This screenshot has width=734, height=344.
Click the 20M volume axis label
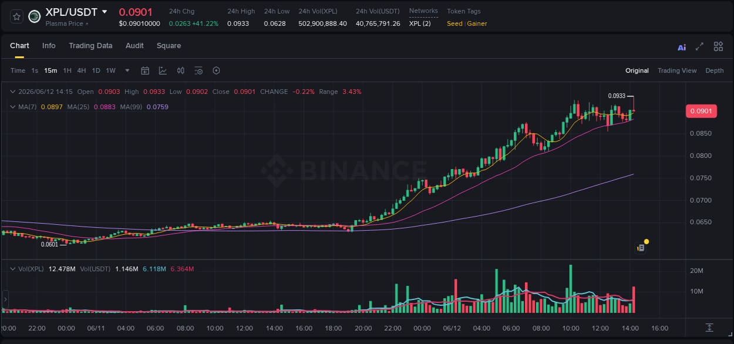point(697,271)
